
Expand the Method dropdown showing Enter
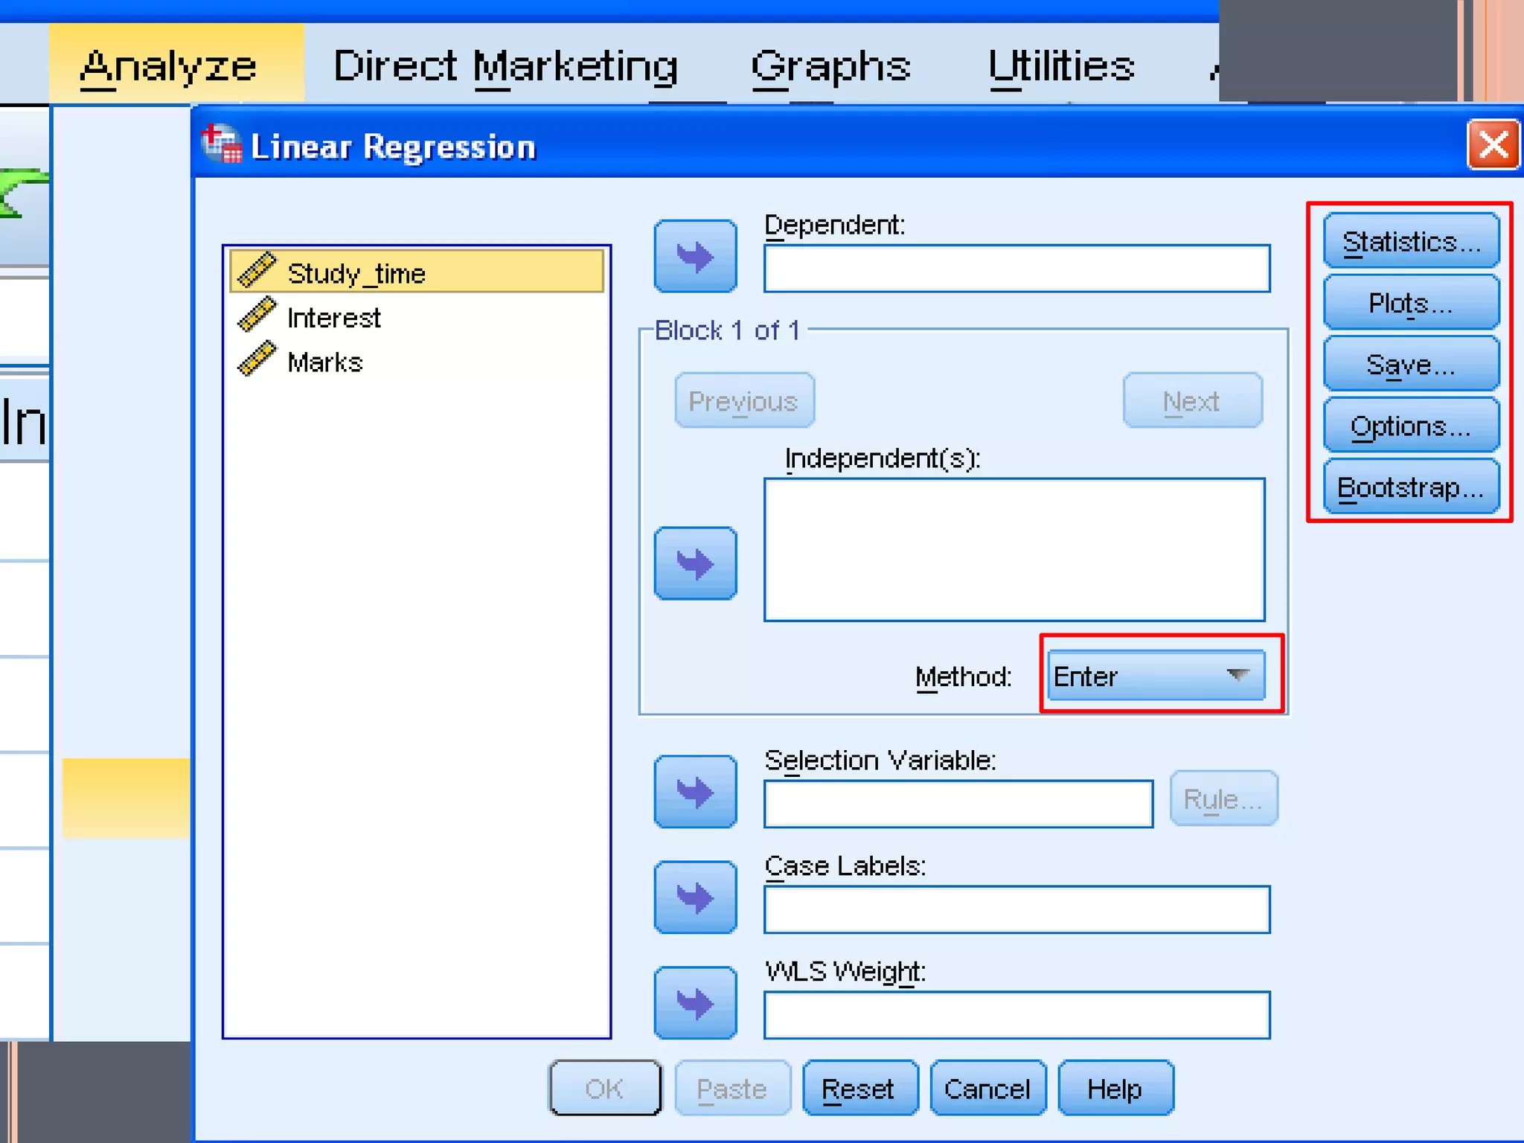[1237, 676]
